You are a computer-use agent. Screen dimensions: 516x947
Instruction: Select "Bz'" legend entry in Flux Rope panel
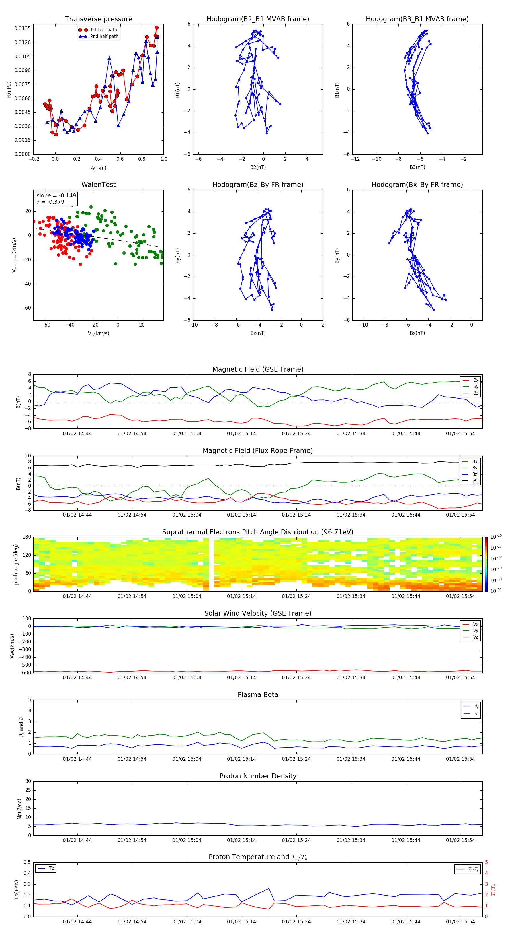tap(470, 474)
